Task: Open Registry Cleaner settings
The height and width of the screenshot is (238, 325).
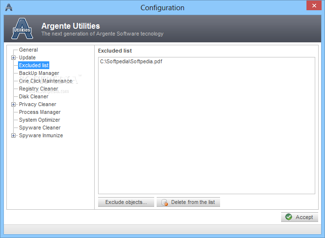Action: click(x=39, y=89)
